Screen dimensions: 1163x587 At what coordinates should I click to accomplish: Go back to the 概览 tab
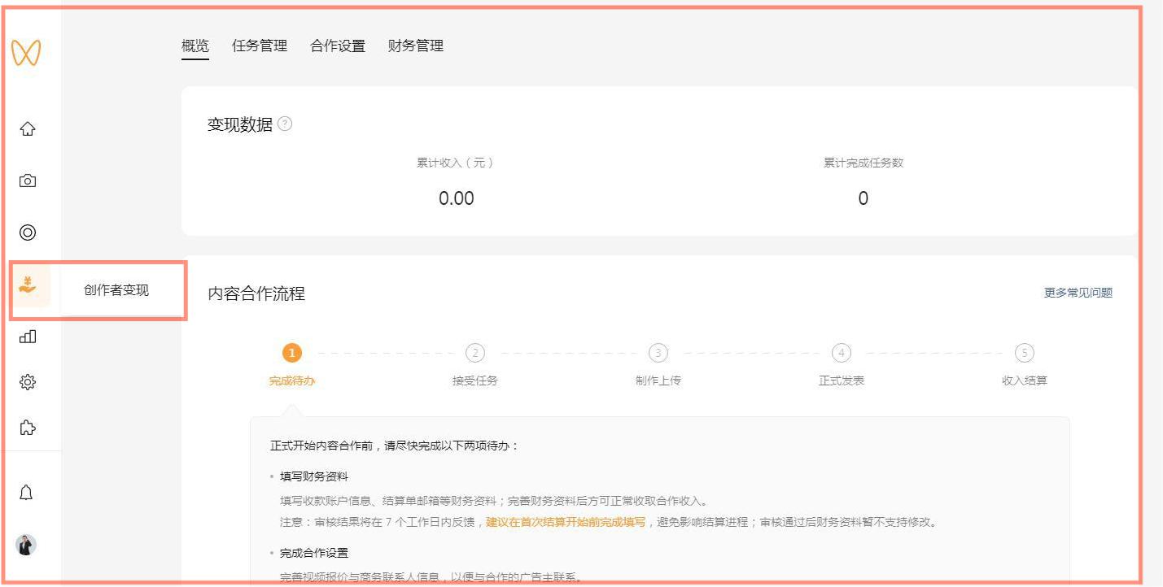point(196,46)
